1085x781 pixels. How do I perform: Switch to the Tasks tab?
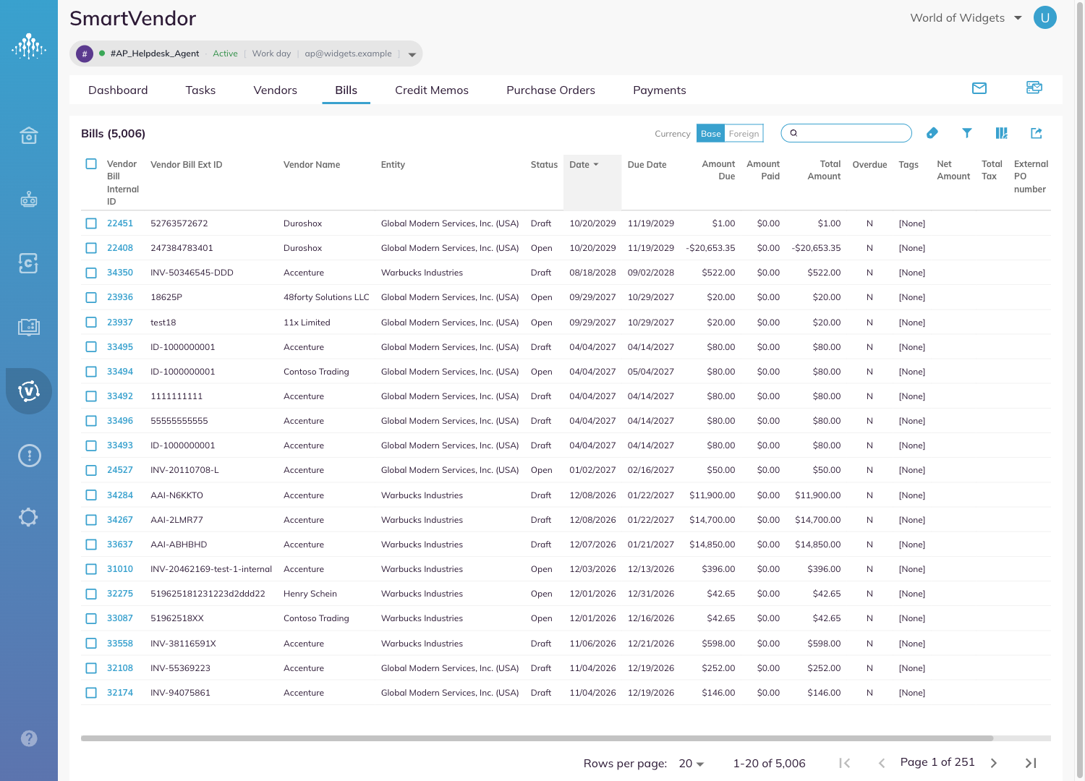tap(200, 90)
